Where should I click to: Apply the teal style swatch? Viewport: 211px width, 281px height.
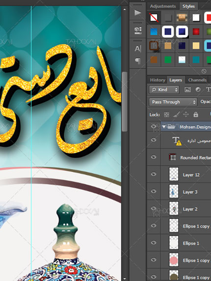click(196, 60)
